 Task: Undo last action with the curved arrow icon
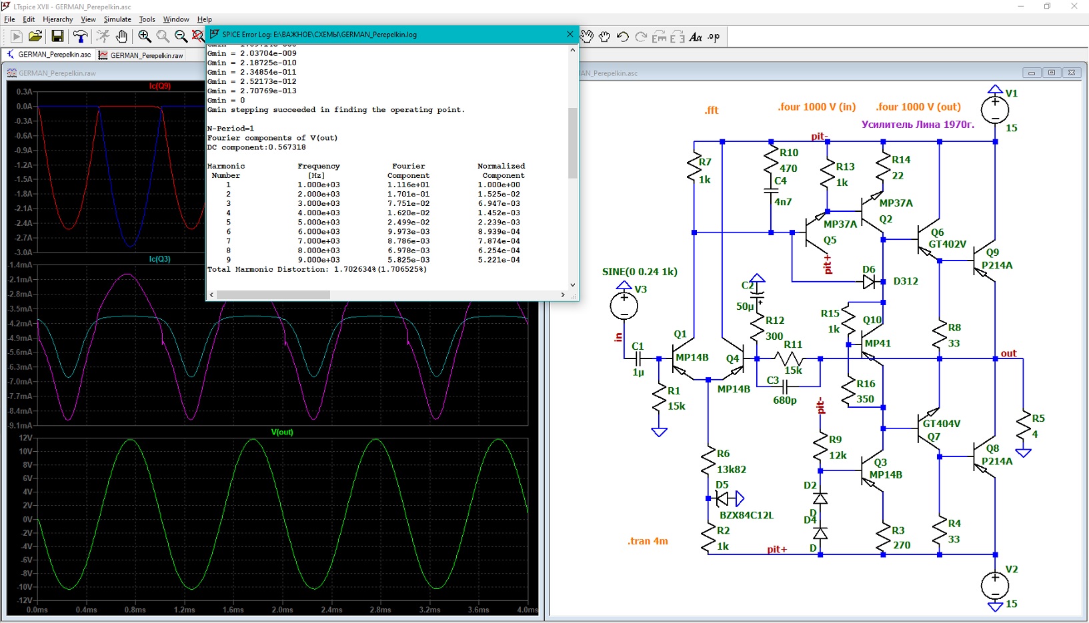[x=623, y=37]
